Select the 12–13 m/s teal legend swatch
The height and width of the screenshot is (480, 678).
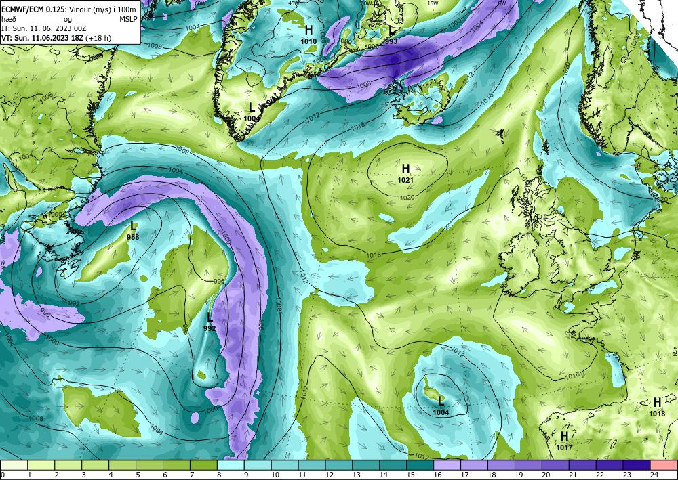pos(339,465)
